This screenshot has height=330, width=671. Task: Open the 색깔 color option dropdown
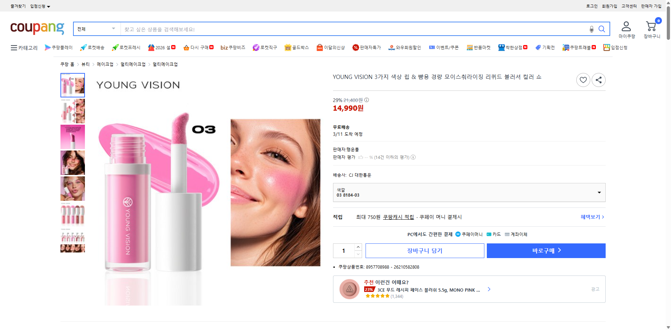pyautogui.click(x=469, y=192)
